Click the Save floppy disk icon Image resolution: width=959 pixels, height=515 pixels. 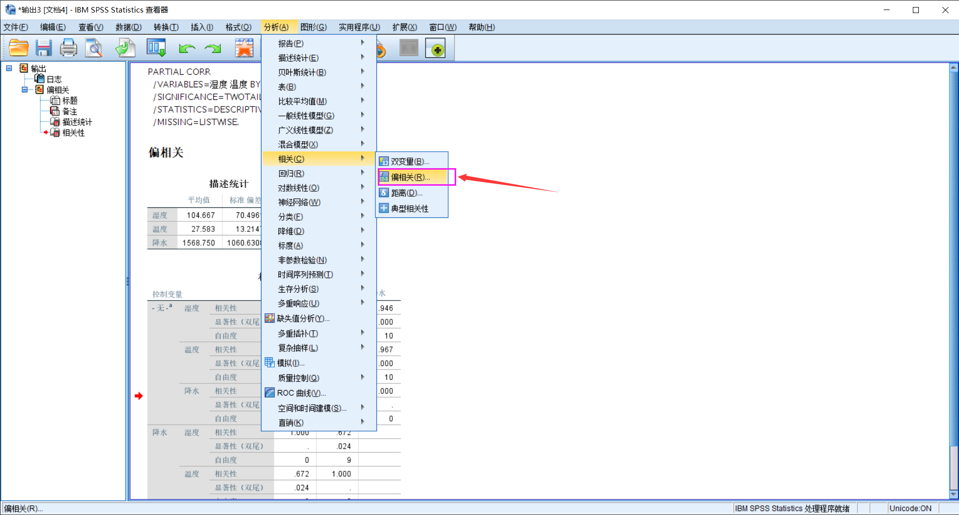pyautogui.click(x=44, y=48)
